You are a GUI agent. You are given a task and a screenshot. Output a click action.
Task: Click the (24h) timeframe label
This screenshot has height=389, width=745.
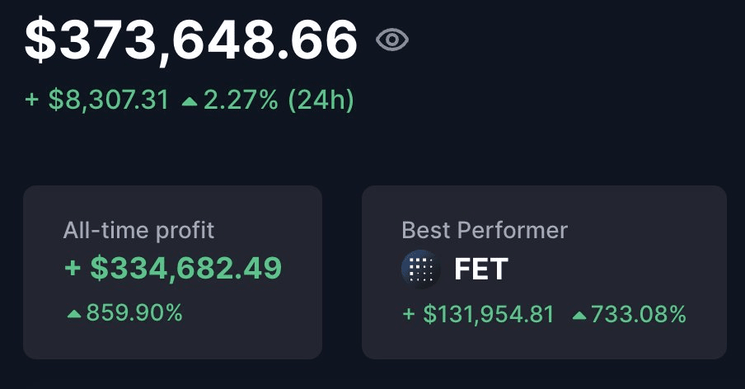321,101
